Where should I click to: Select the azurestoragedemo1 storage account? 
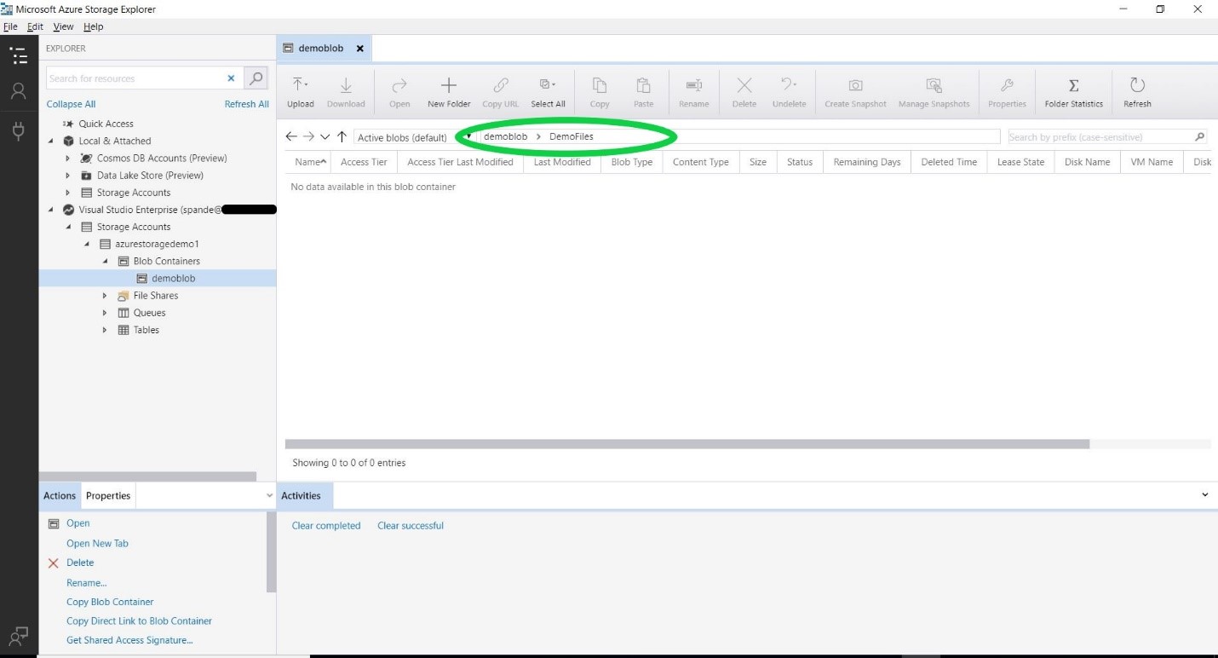tap(157, 244)
